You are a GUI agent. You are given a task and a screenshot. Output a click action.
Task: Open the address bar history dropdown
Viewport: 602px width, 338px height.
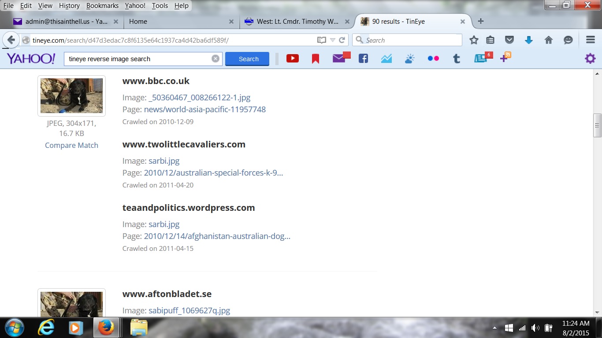[x=333, y=40]
